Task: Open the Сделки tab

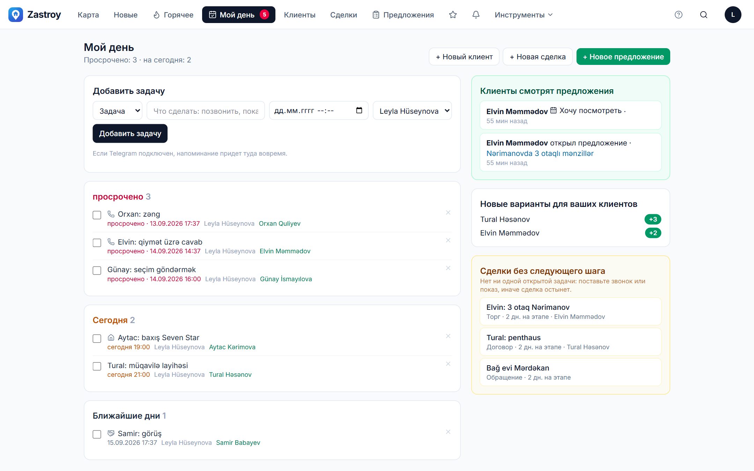Action: 343,15
